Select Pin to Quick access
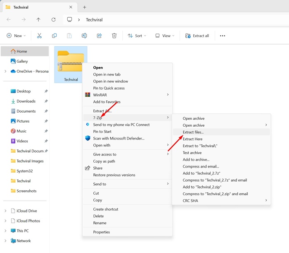This screenshot has height=253, width=289. 127,88
